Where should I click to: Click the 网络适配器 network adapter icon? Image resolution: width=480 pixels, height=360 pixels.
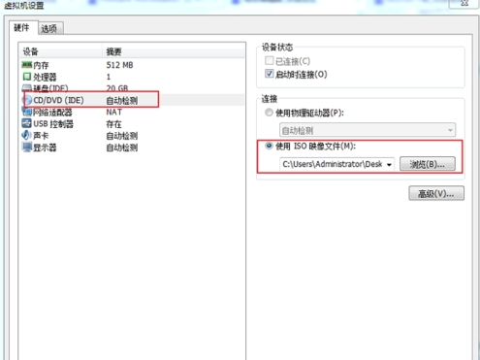click(27, 112)
